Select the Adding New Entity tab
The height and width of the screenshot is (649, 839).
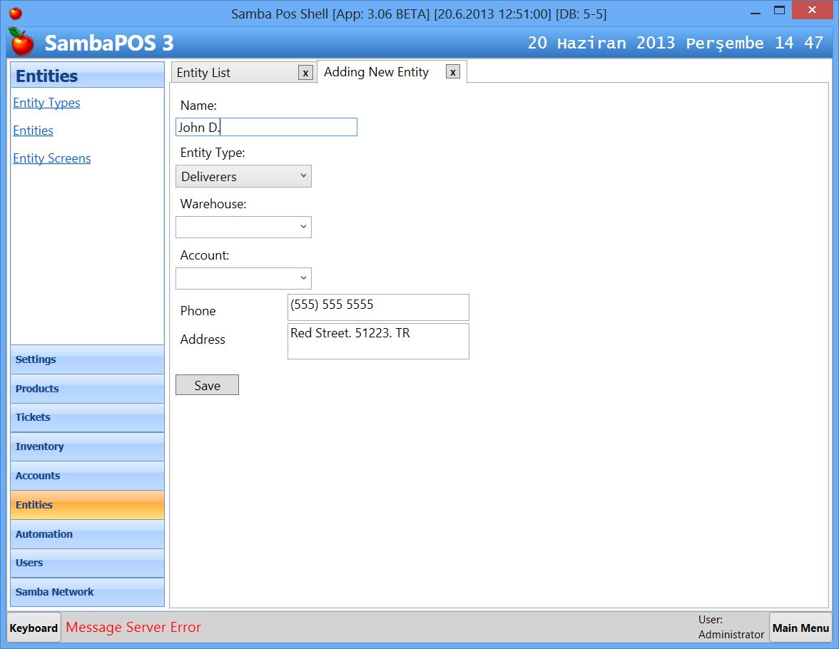click(376, 72)
